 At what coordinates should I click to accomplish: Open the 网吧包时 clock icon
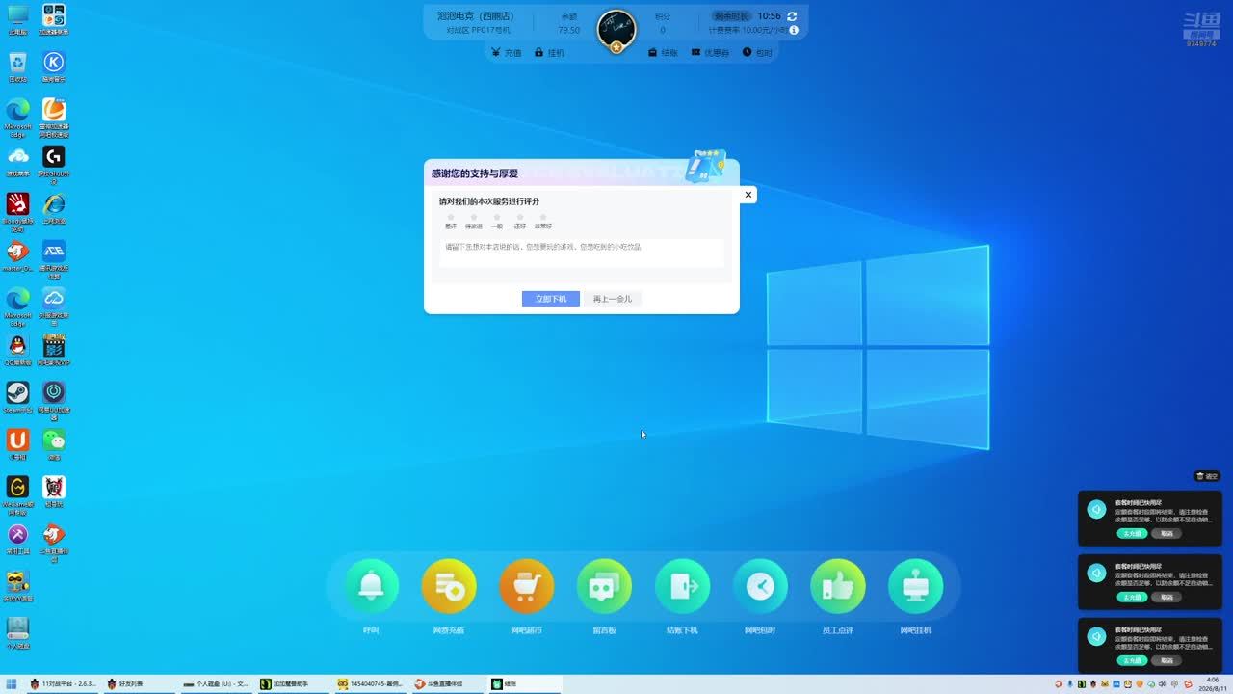click(760, 586)
